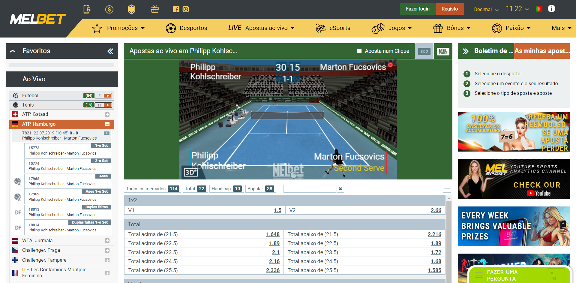Clear the market search with X button

coord(340,189)
